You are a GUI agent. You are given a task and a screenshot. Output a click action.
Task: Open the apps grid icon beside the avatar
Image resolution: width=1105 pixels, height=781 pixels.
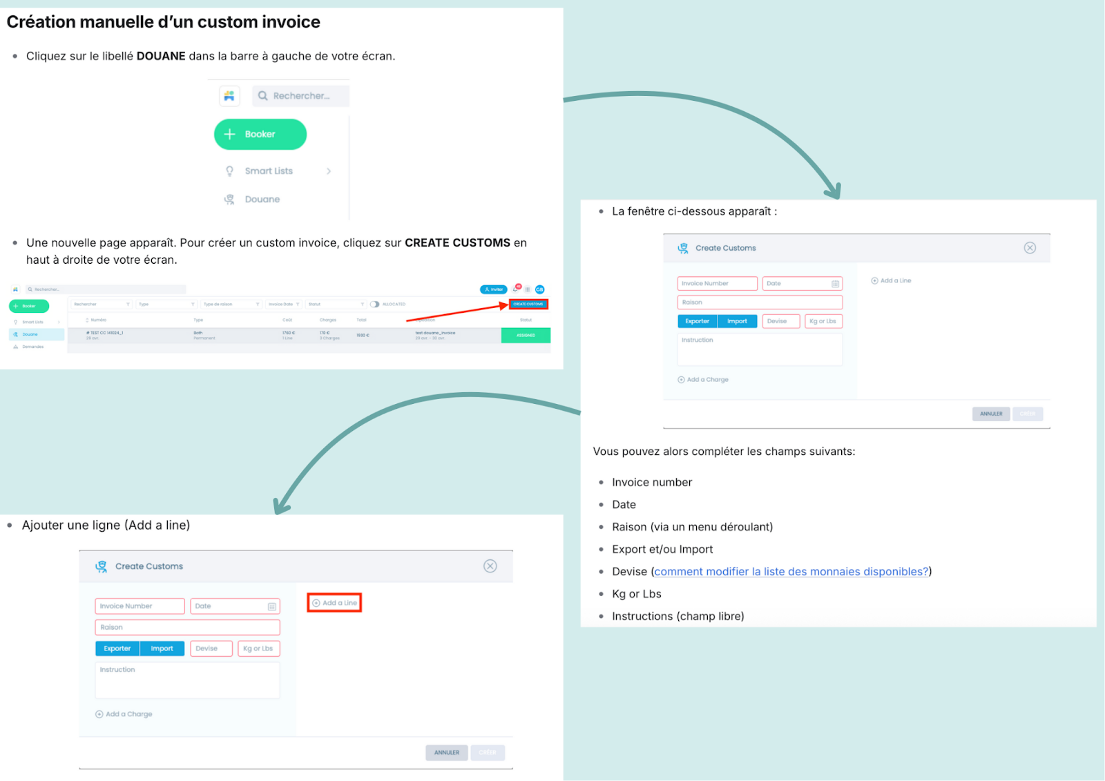(528, 289)
